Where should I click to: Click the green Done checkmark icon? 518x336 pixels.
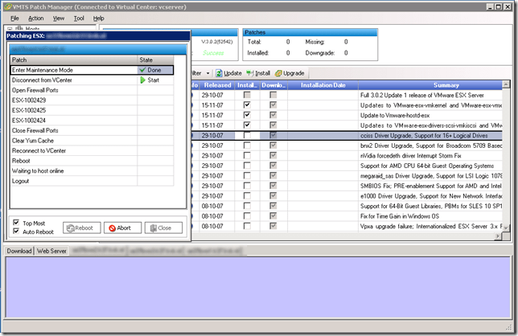pos(142,70)
